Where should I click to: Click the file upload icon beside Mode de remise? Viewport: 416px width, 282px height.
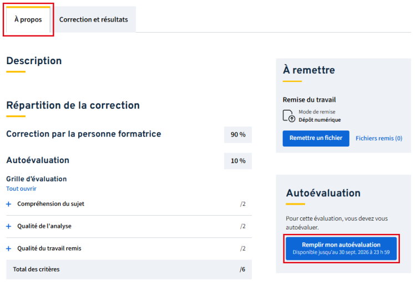coord(288,116)
